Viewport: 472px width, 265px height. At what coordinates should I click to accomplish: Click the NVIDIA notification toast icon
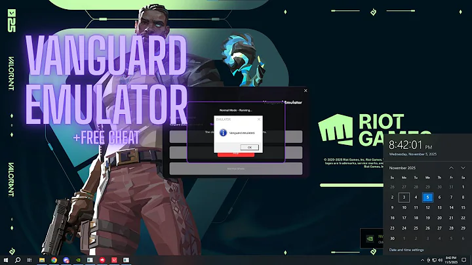[370, 239]
